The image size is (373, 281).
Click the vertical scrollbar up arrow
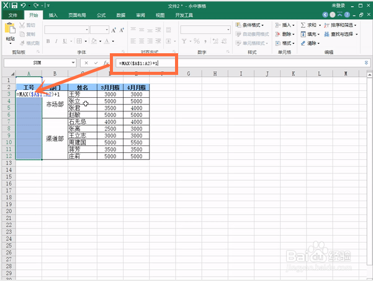point(369,75)
